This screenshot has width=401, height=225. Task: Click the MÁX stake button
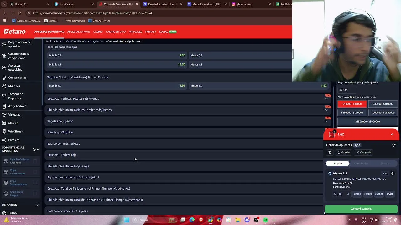tap(390, 194)
